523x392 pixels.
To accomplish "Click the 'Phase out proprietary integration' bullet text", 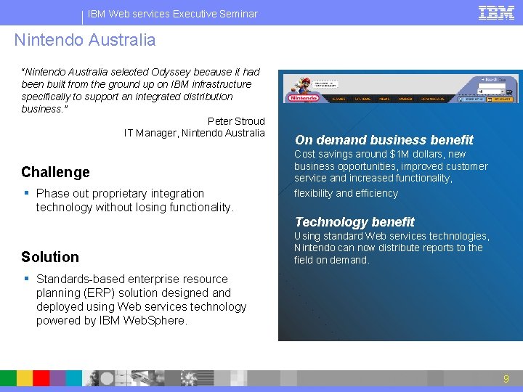I will click(x=120, y=193).
